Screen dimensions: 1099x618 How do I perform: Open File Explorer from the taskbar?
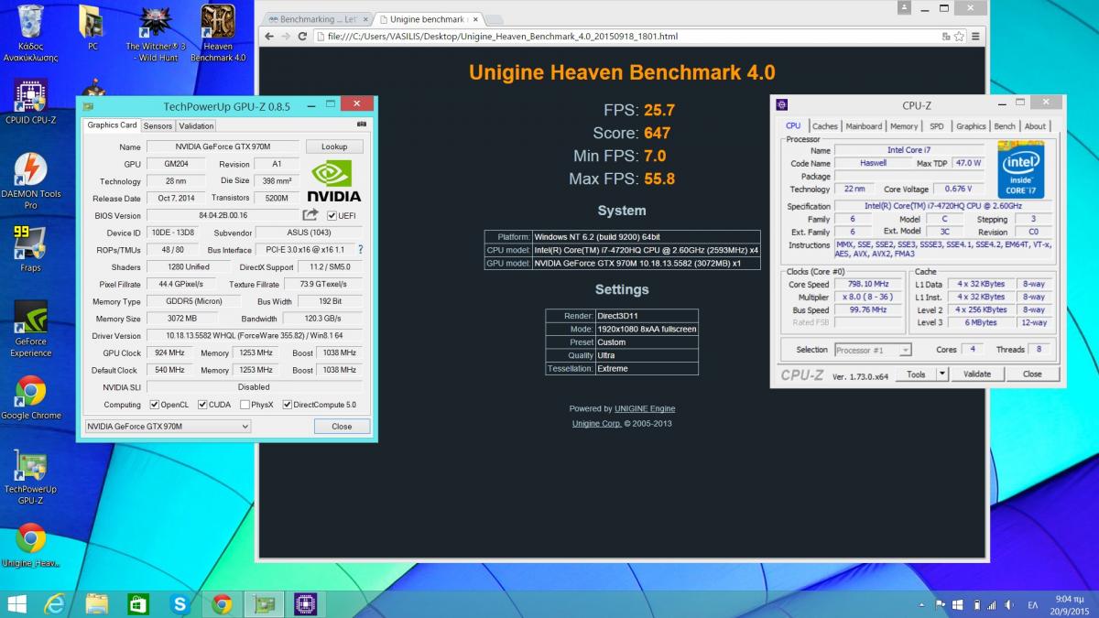coord(97,603)
